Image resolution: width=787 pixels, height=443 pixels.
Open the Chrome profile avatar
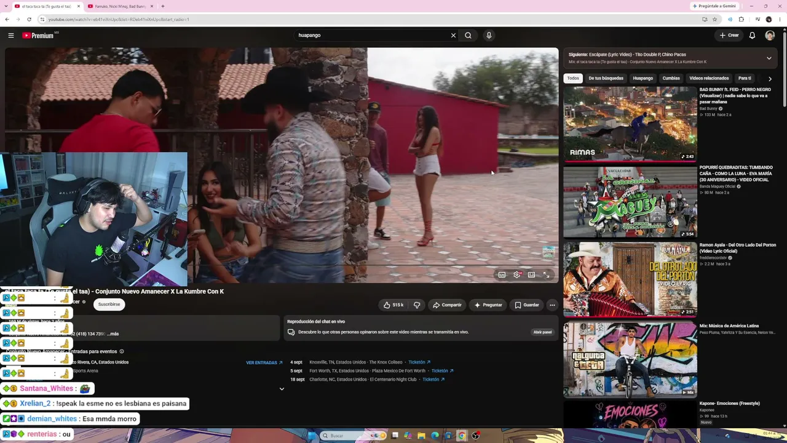point(769,19)
